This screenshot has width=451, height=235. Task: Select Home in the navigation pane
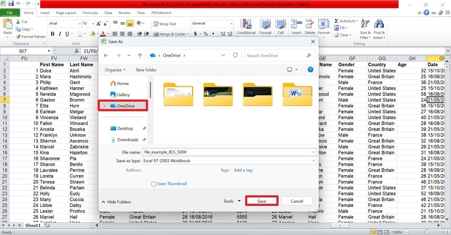119,84
